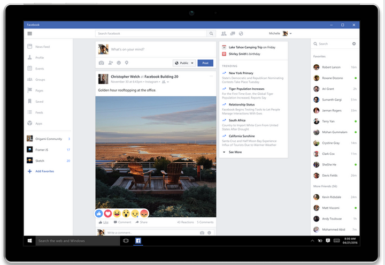Click the search magnifier button in Facebook bar

pos(211,33)
